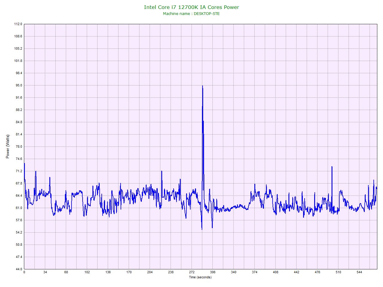Click the '84.8' tick label on the Y axis
This screenshot has height=287, width=383.
(x=19, y=122)
